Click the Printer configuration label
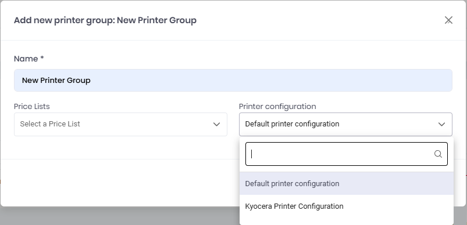 coord(277,106)
